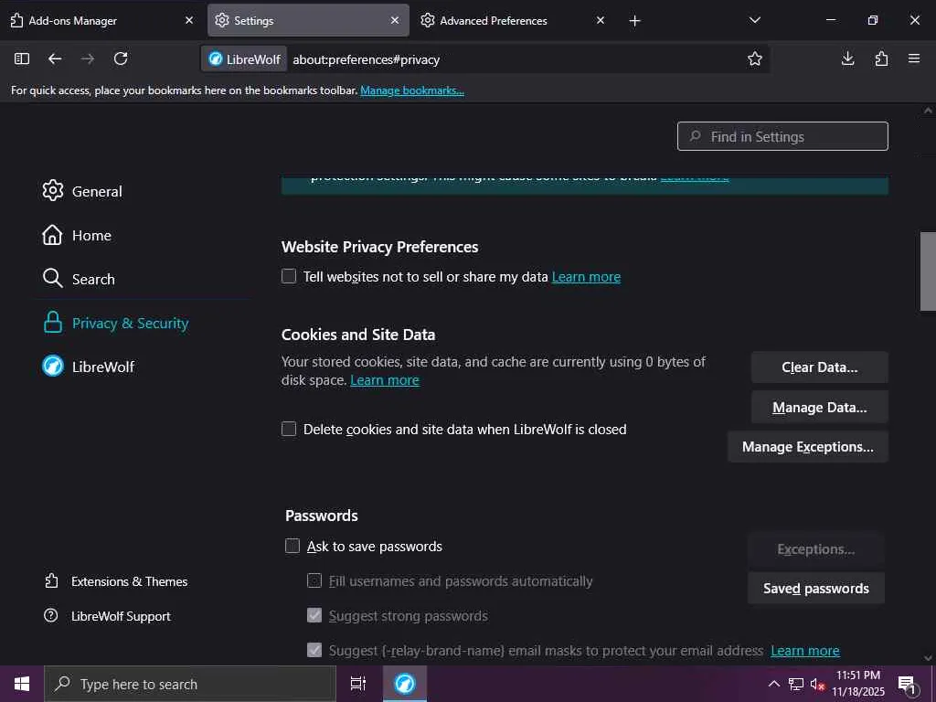The height and width of the screenshot is (702, 936).
Task: Close the Advanced Preferences tab
Action: click(x=601, y=20)
